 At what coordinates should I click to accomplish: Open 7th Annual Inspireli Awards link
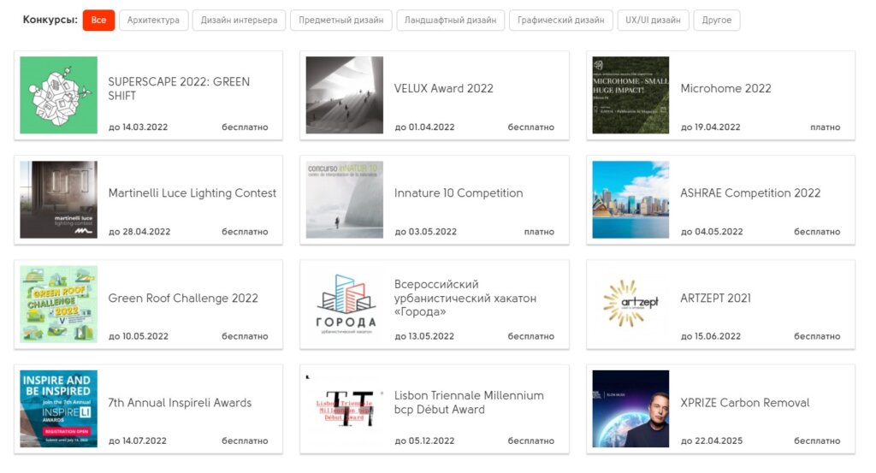[180, 403]
